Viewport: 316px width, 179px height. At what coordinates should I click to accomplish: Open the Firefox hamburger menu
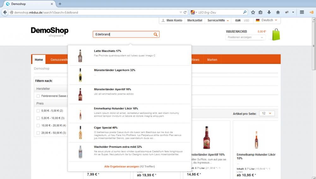(302, 12)
